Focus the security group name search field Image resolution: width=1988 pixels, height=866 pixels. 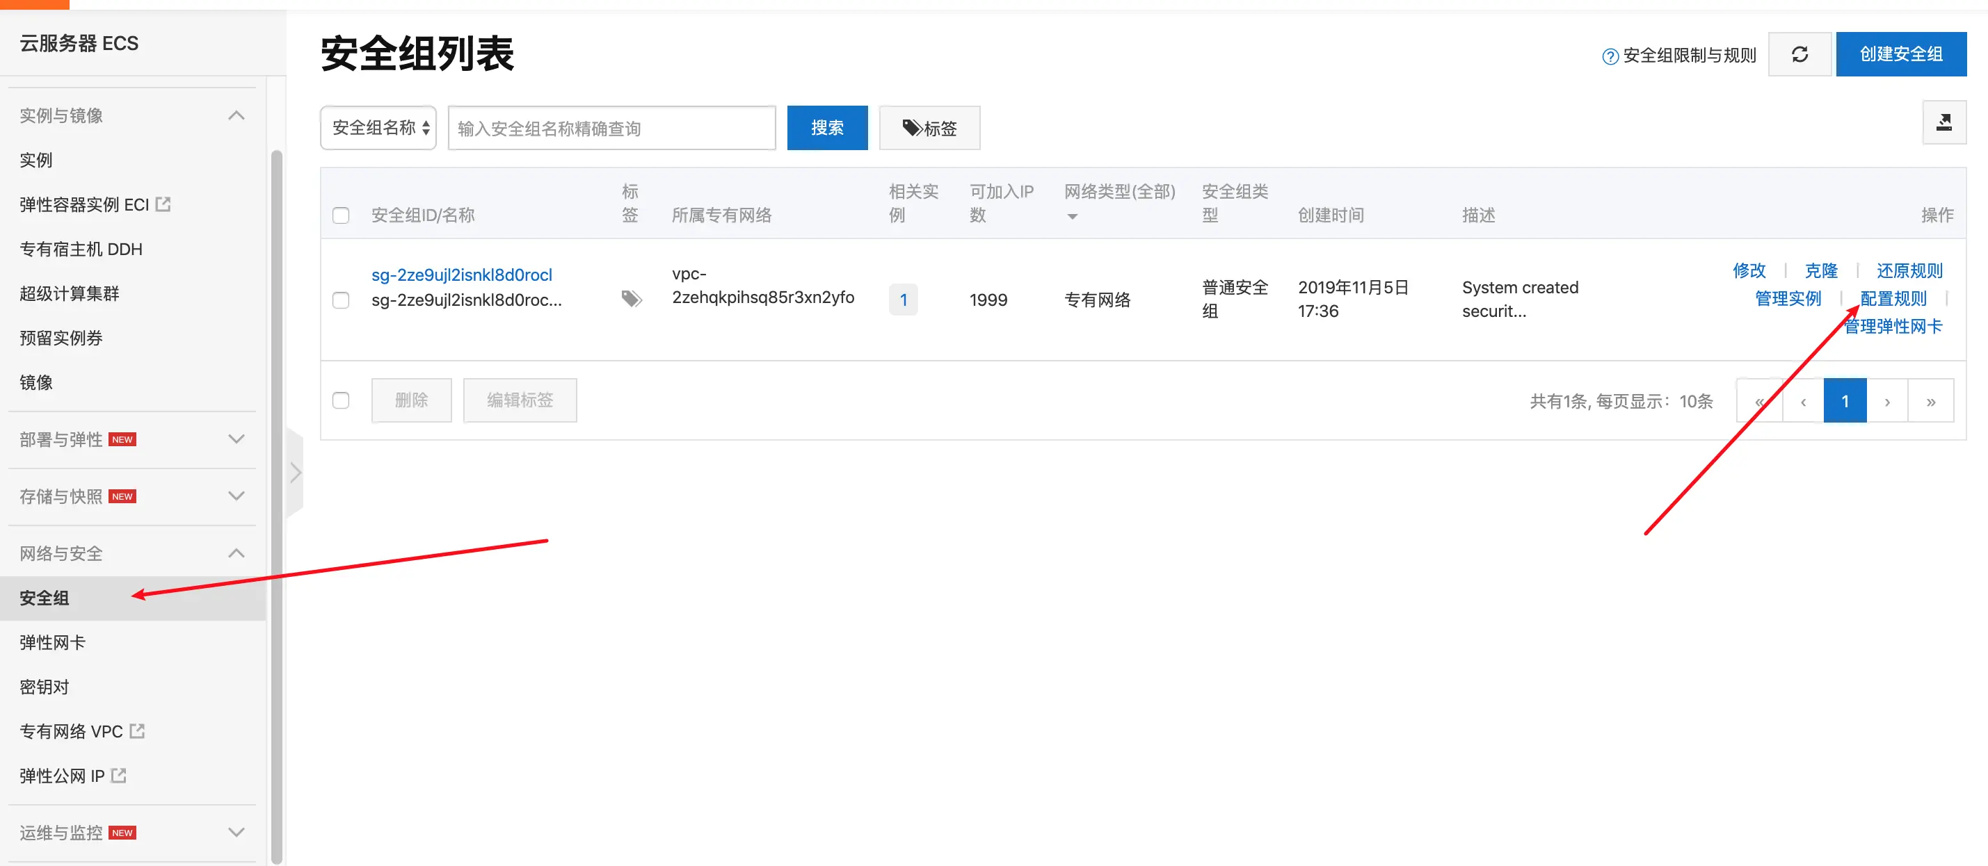click(x=611, y=128)
